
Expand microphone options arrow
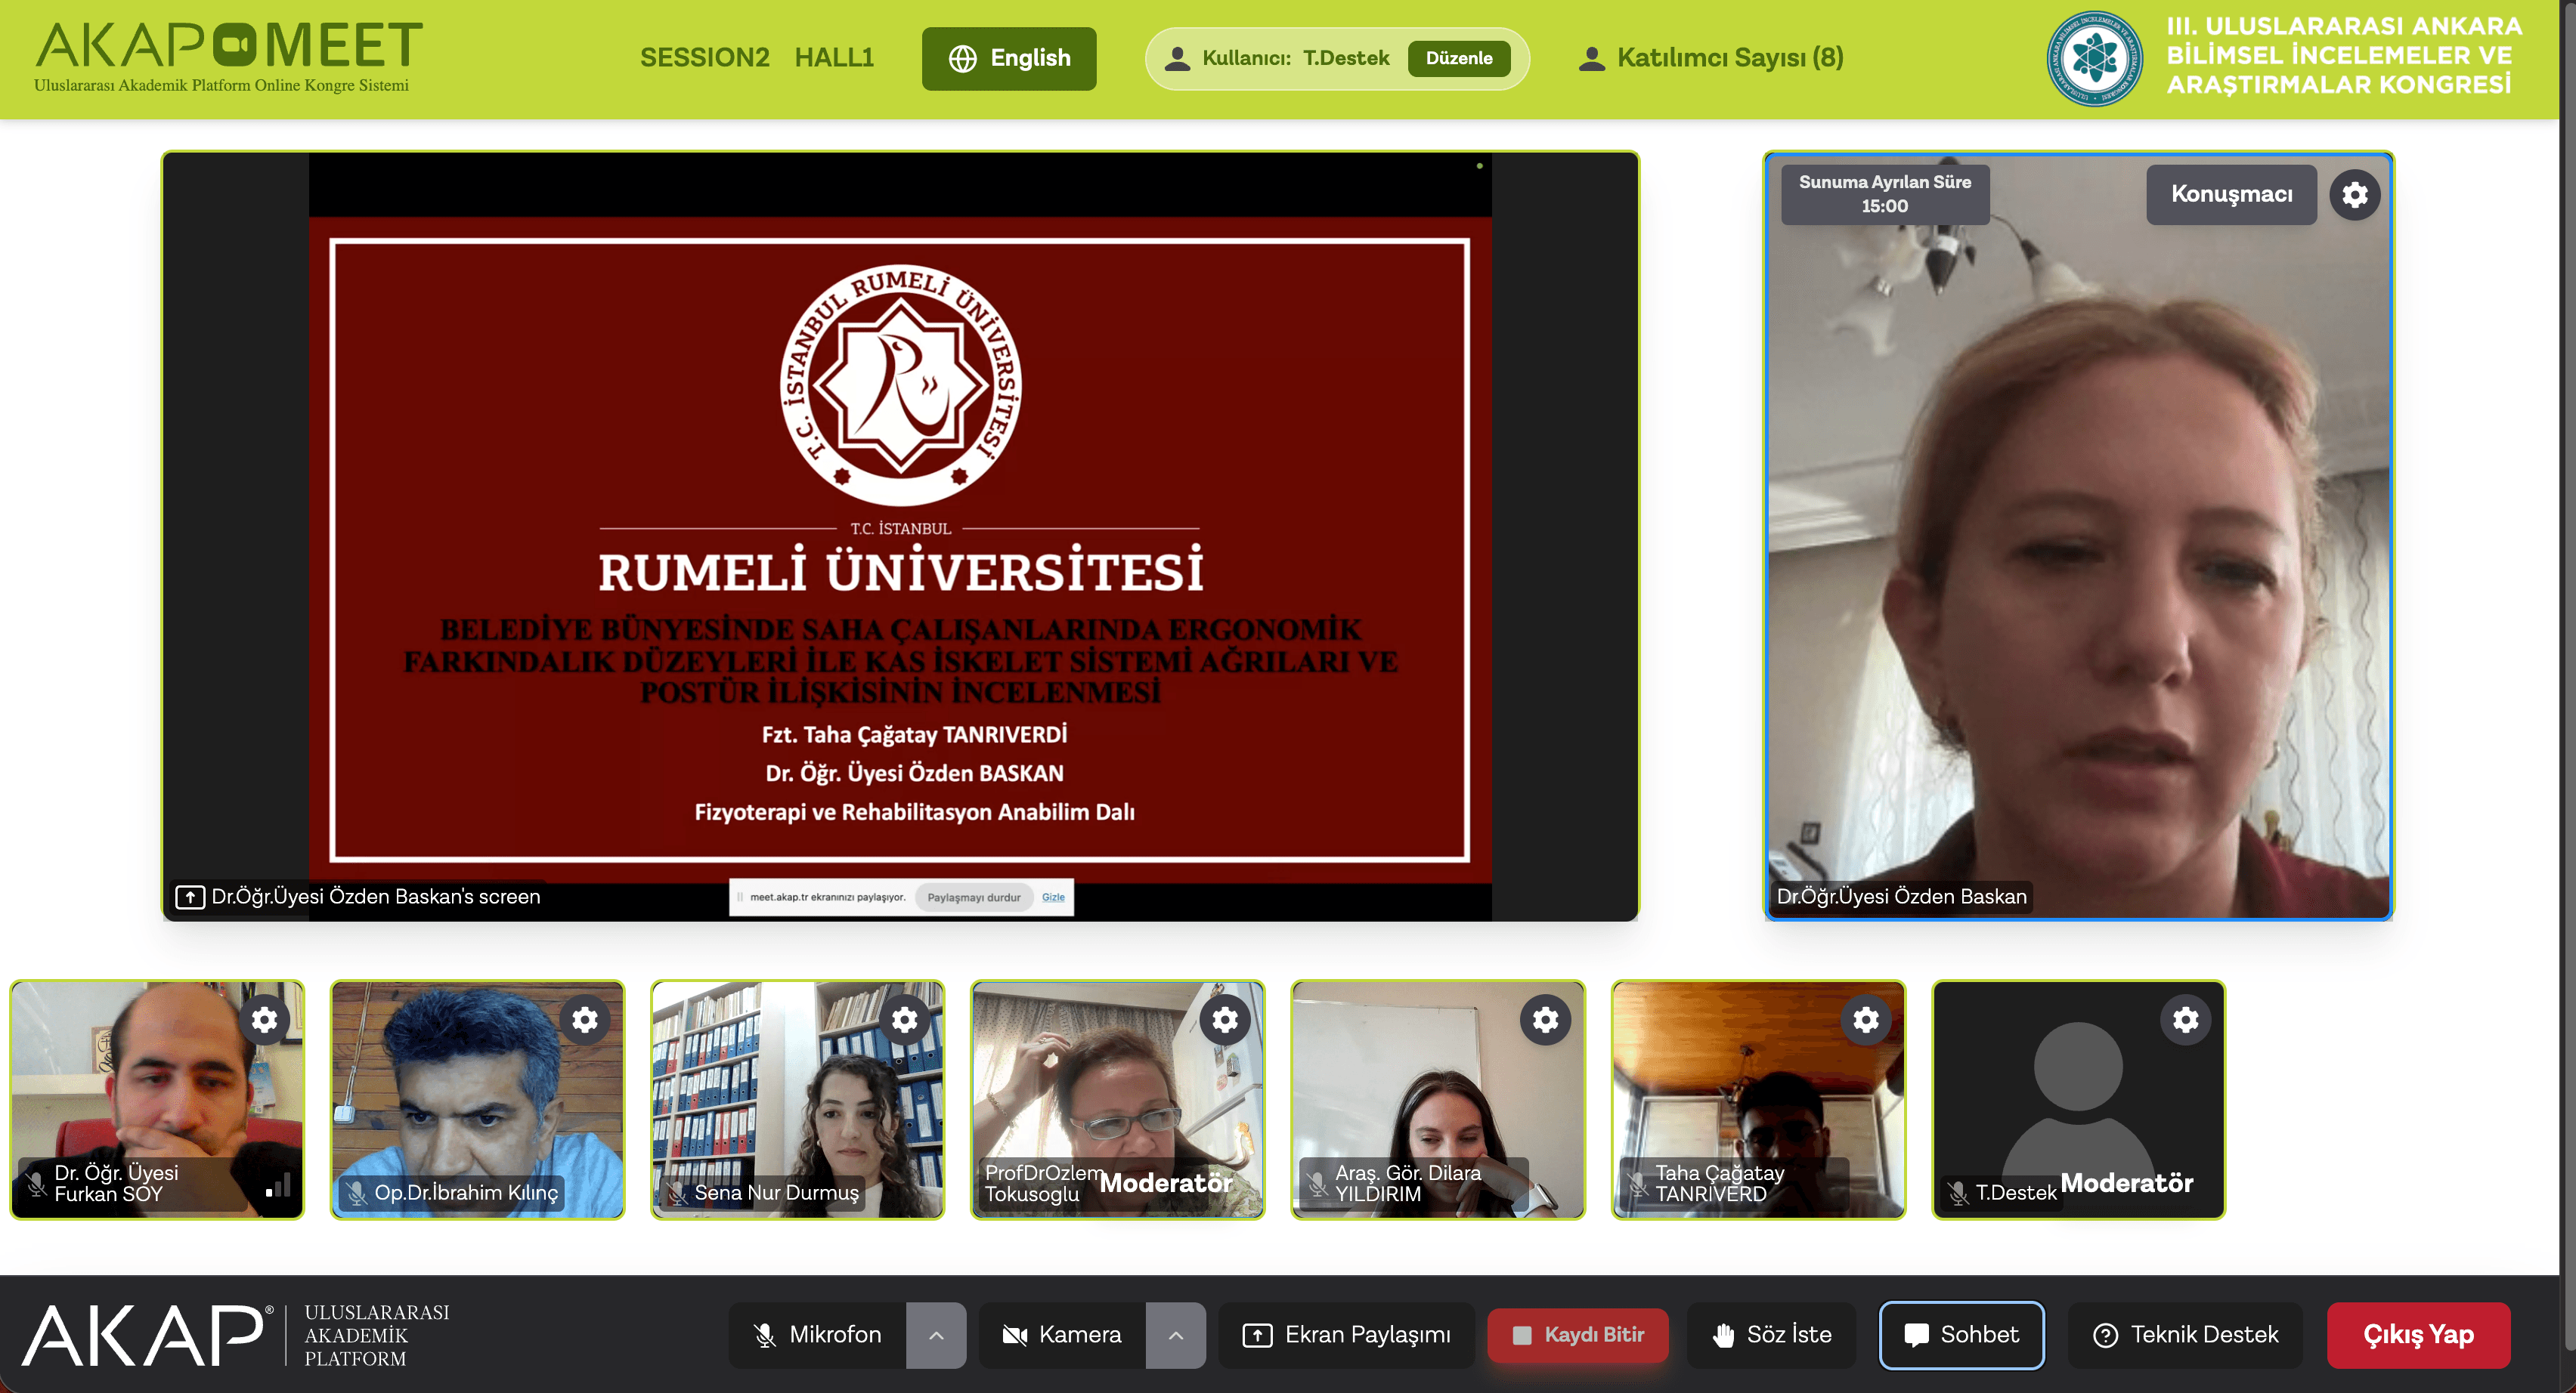click(x=936, y=1335)
